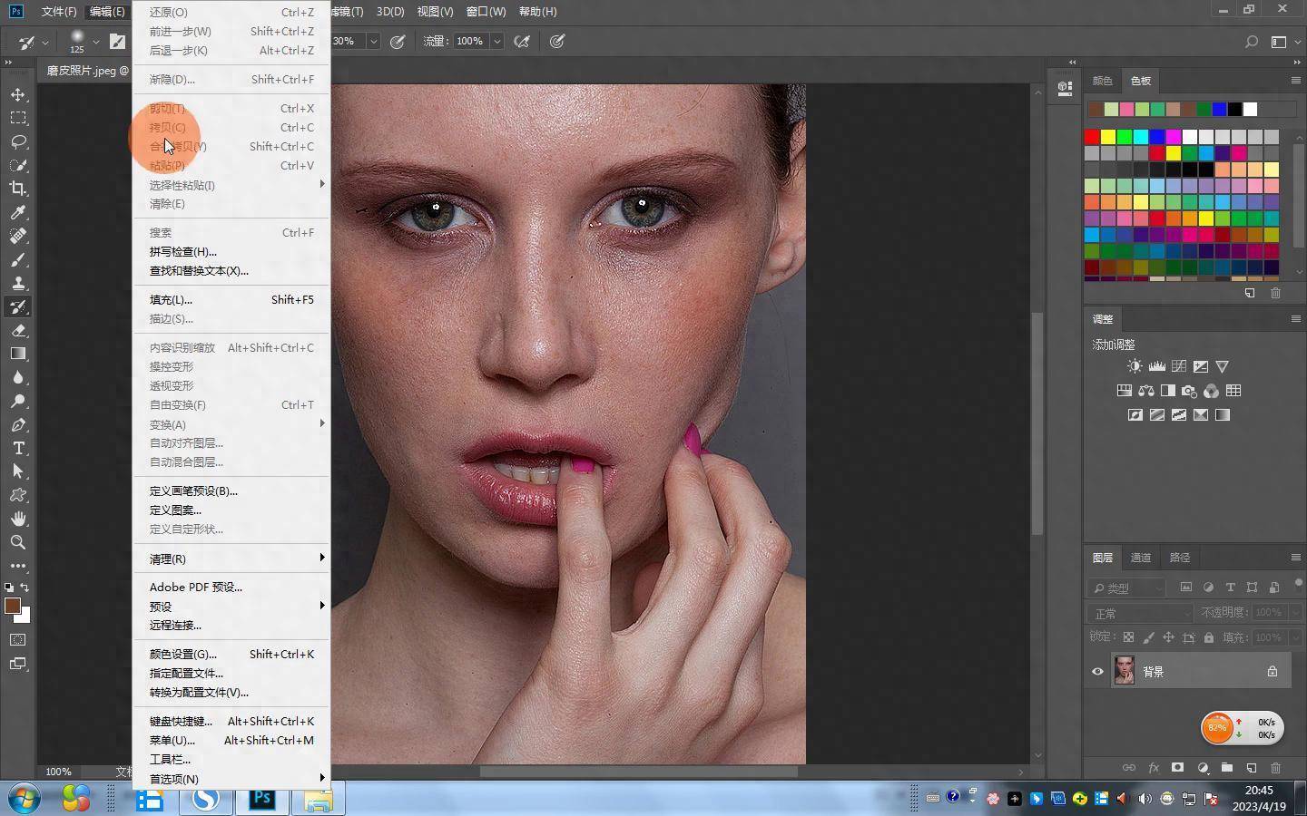Select the Horizontal Type tool
Screen dimensions: 1307x816
click(18, 448)
